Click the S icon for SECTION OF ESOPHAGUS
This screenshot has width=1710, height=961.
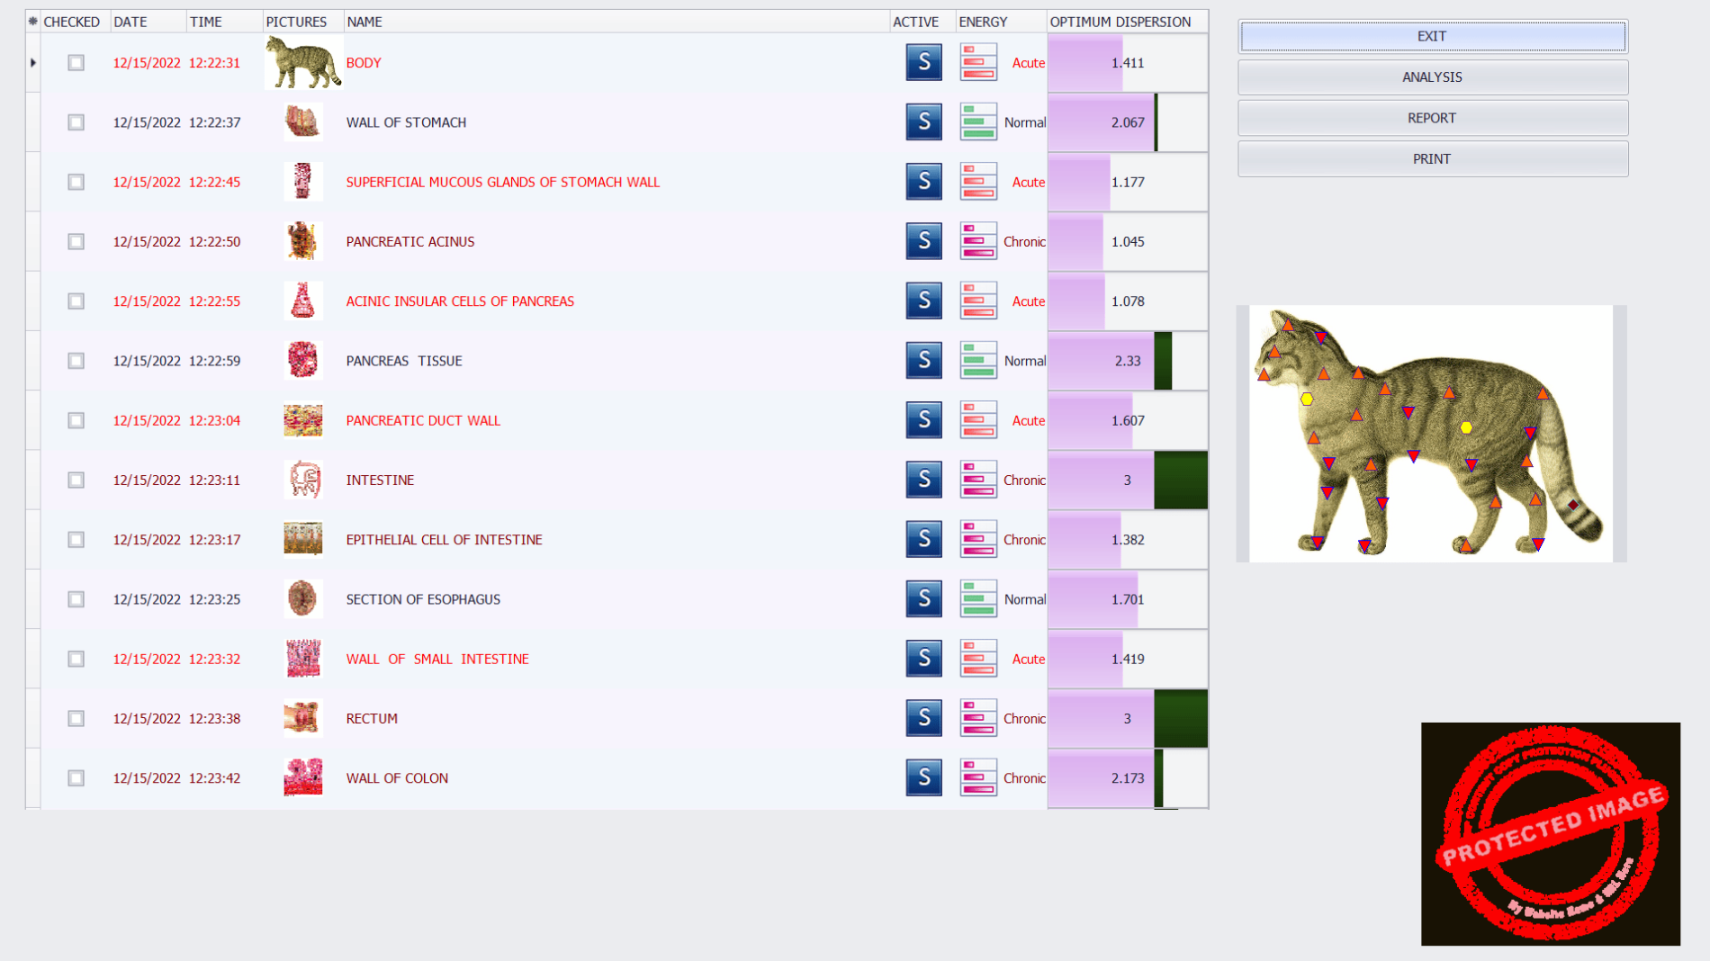tap(923, 599)
